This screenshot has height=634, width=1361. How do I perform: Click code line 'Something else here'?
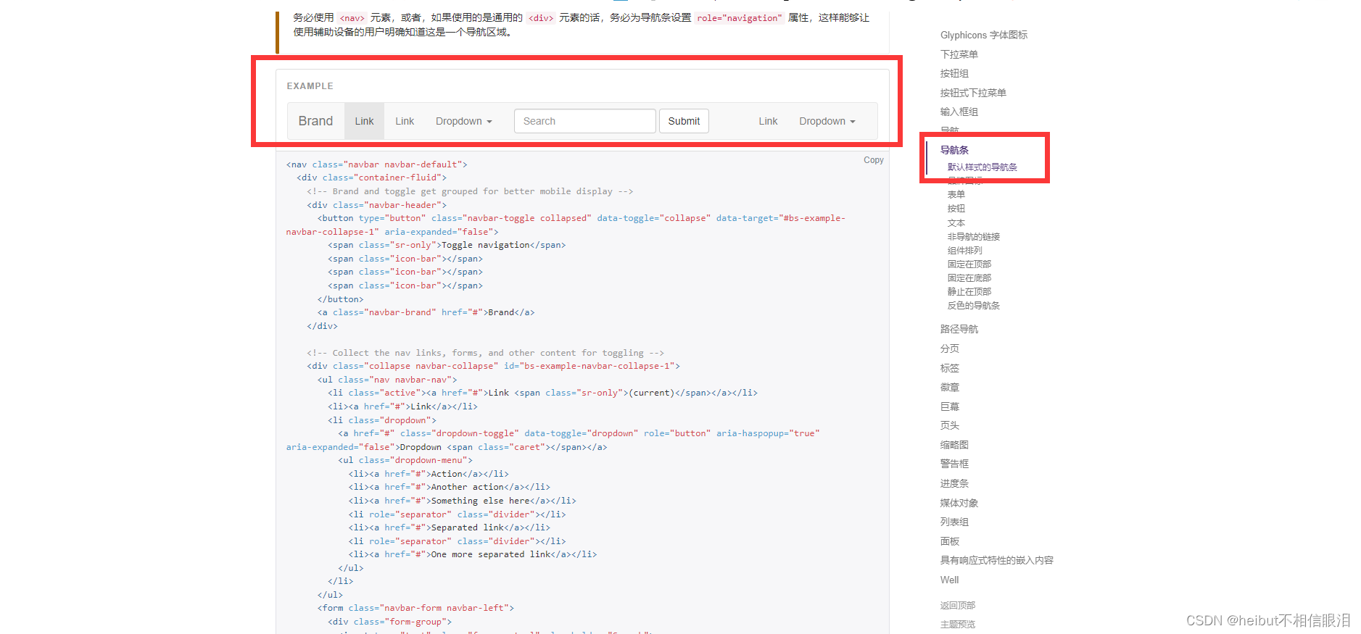click(462, 501)
